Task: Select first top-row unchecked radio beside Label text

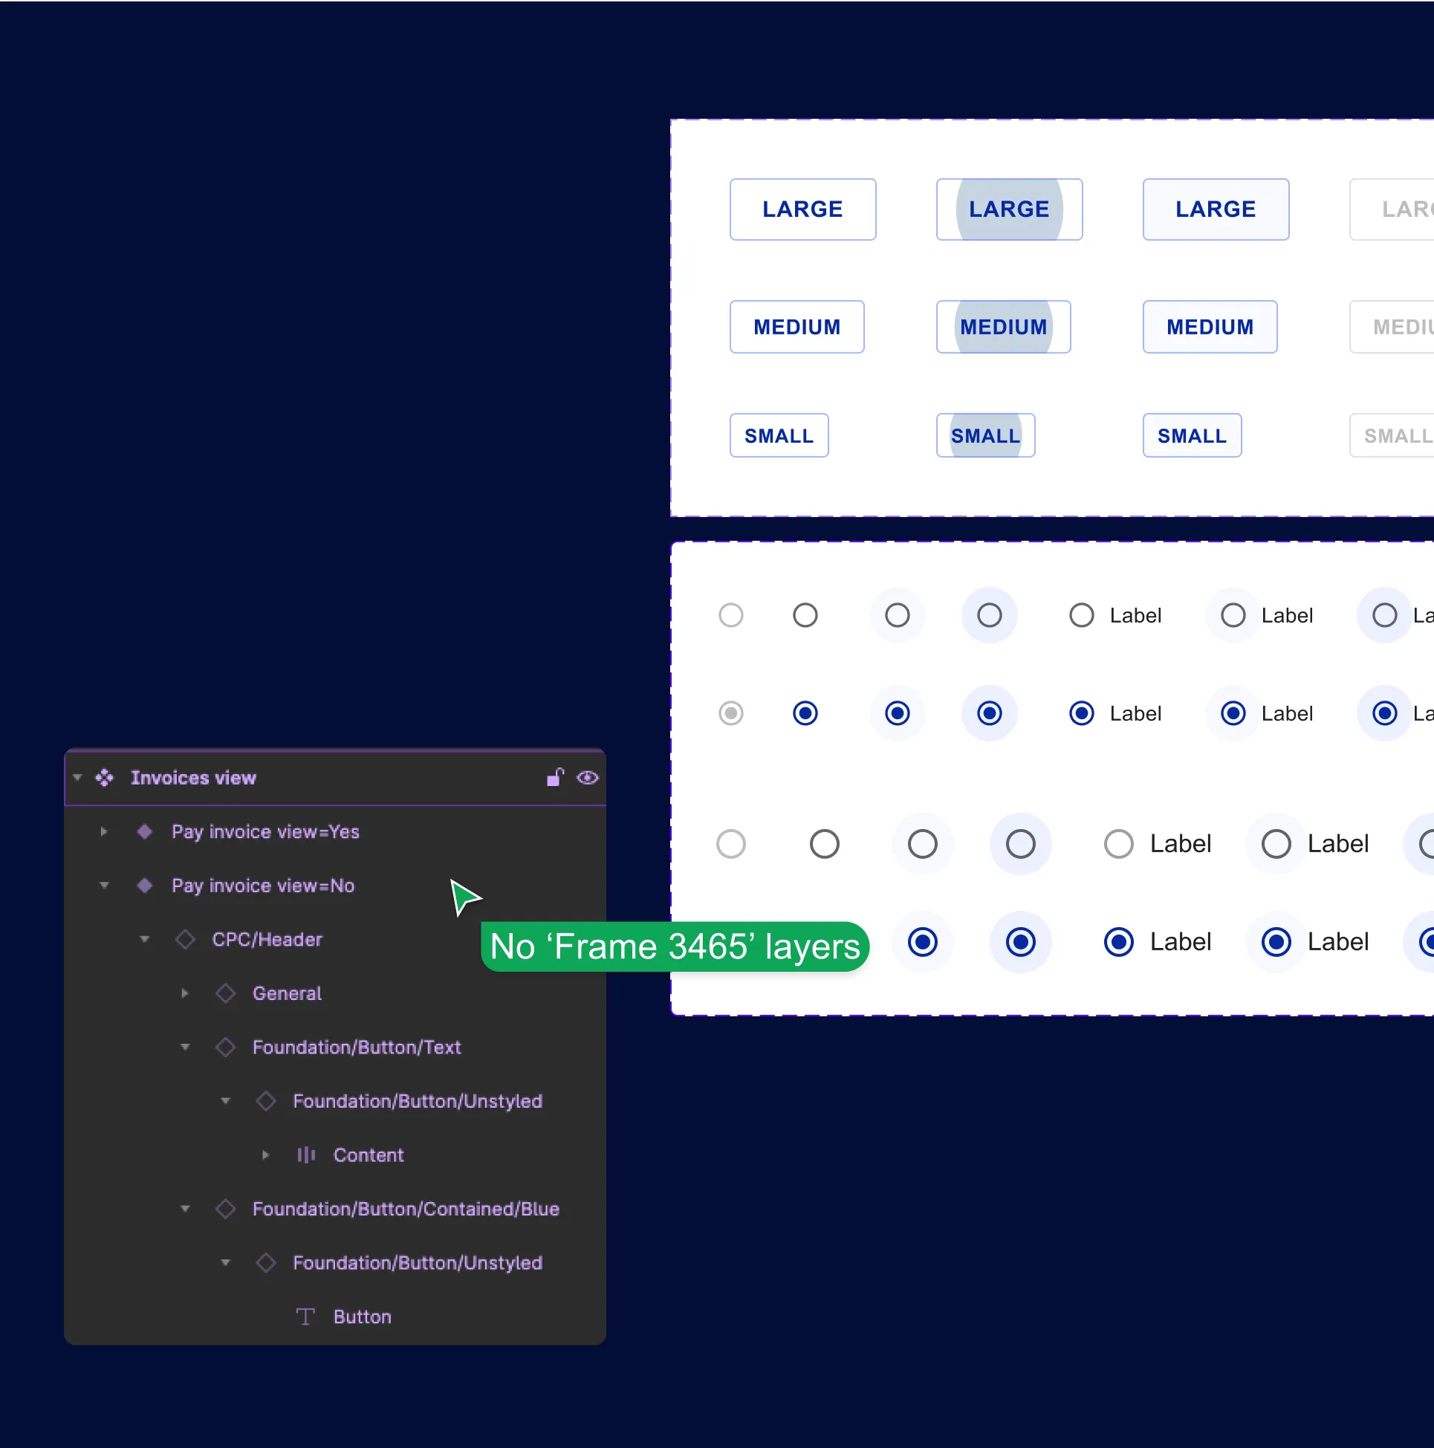Action: coord(1082,615)
